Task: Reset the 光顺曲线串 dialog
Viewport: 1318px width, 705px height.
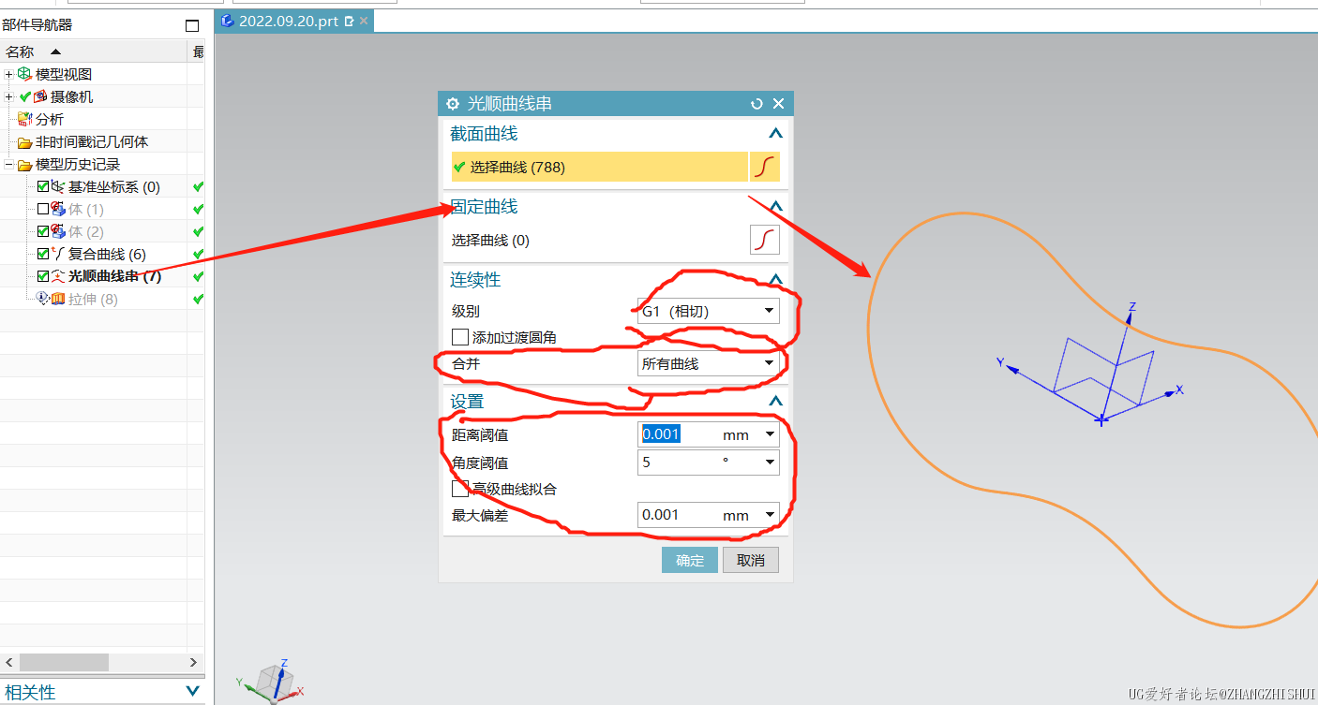Action: [757, 103]
